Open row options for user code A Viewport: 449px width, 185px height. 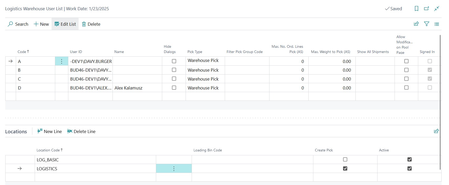pos(62,61)
